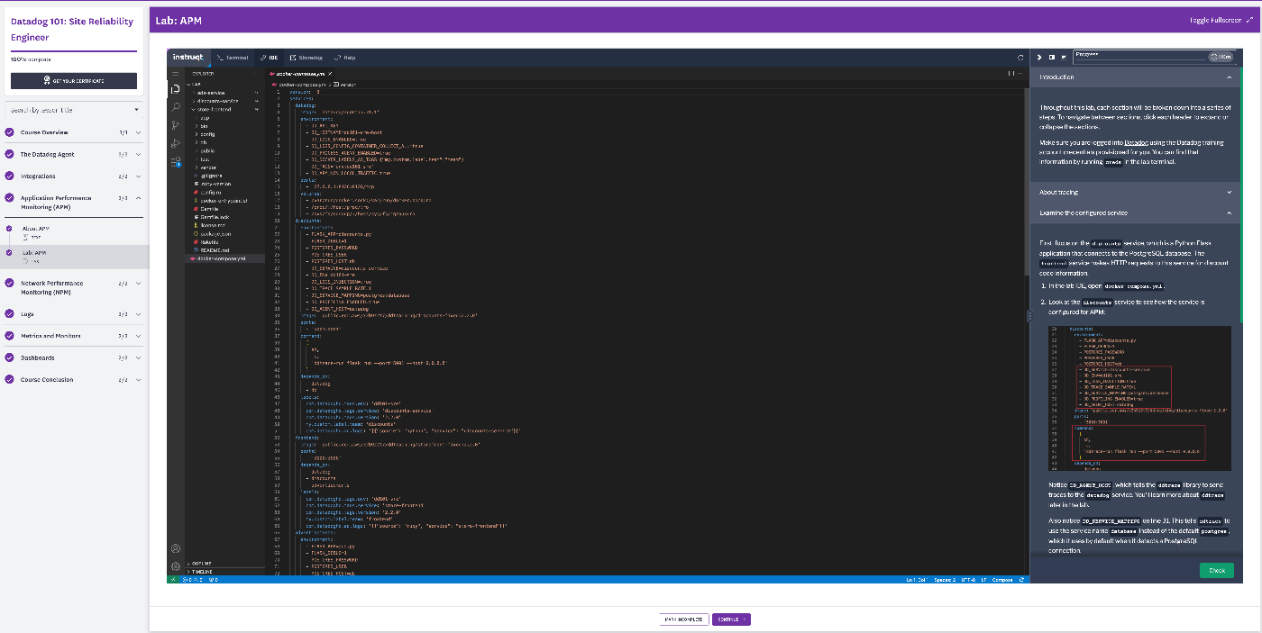Switch to the Terminal tab
1262x633 pixels.
point(233,57)
